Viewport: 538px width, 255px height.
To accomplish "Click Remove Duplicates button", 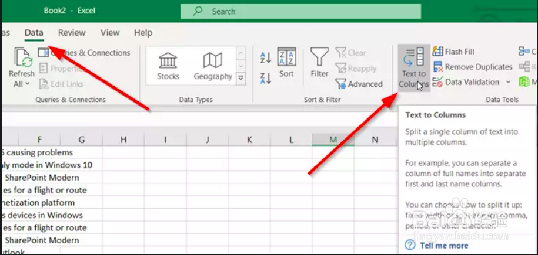I will (473, 67).
